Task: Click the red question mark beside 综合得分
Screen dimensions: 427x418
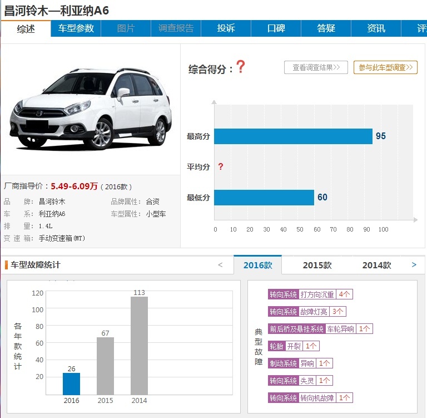Action: coord(240,67)
